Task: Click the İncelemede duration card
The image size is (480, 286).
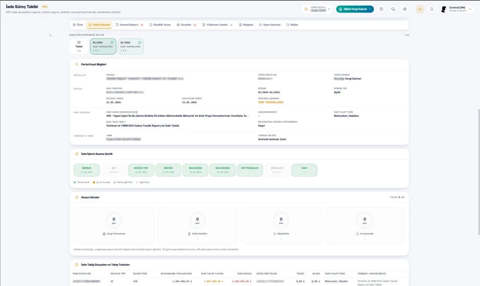Action: [364, 226]
